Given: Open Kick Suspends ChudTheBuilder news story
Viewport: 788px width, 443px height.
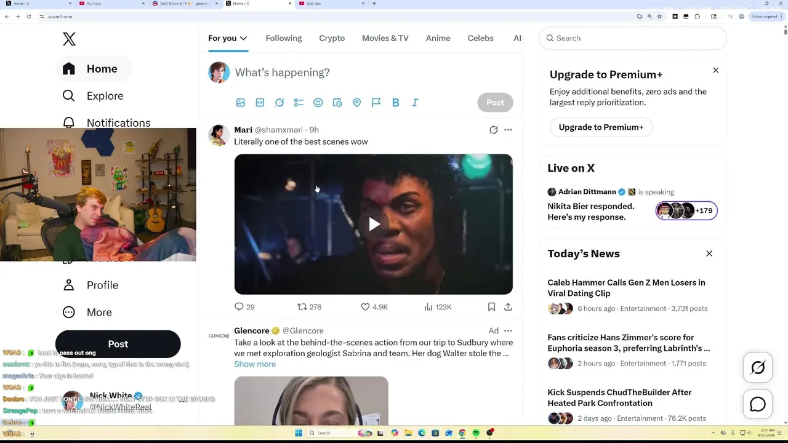Looking at the screenshot, I should click(x=632, y=407).
